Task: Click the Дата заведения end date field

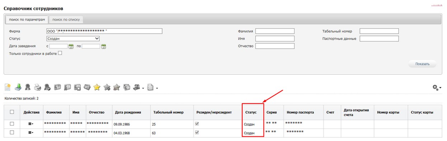Action: [x=91, y=46]
